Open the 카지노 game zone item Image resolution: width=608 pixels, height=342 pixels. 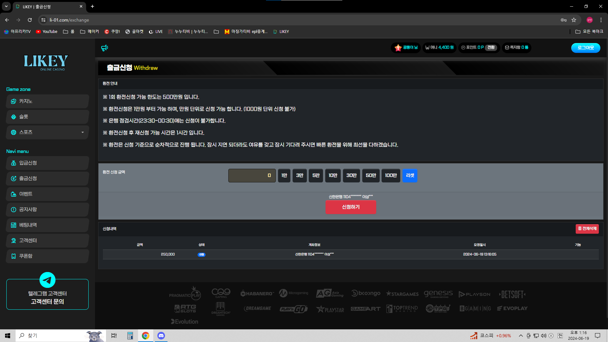coord(47,101)
